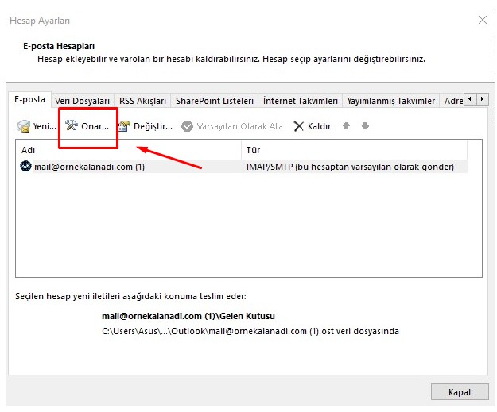This screenshot has width=497, height=412.
Task: Switch to the Veri Dosyaları tab
Action: (x=82, y=101)
